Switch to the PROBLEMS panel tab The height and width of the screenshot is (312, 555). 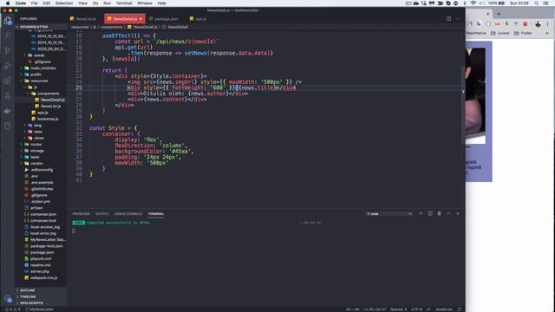(81, 214)
